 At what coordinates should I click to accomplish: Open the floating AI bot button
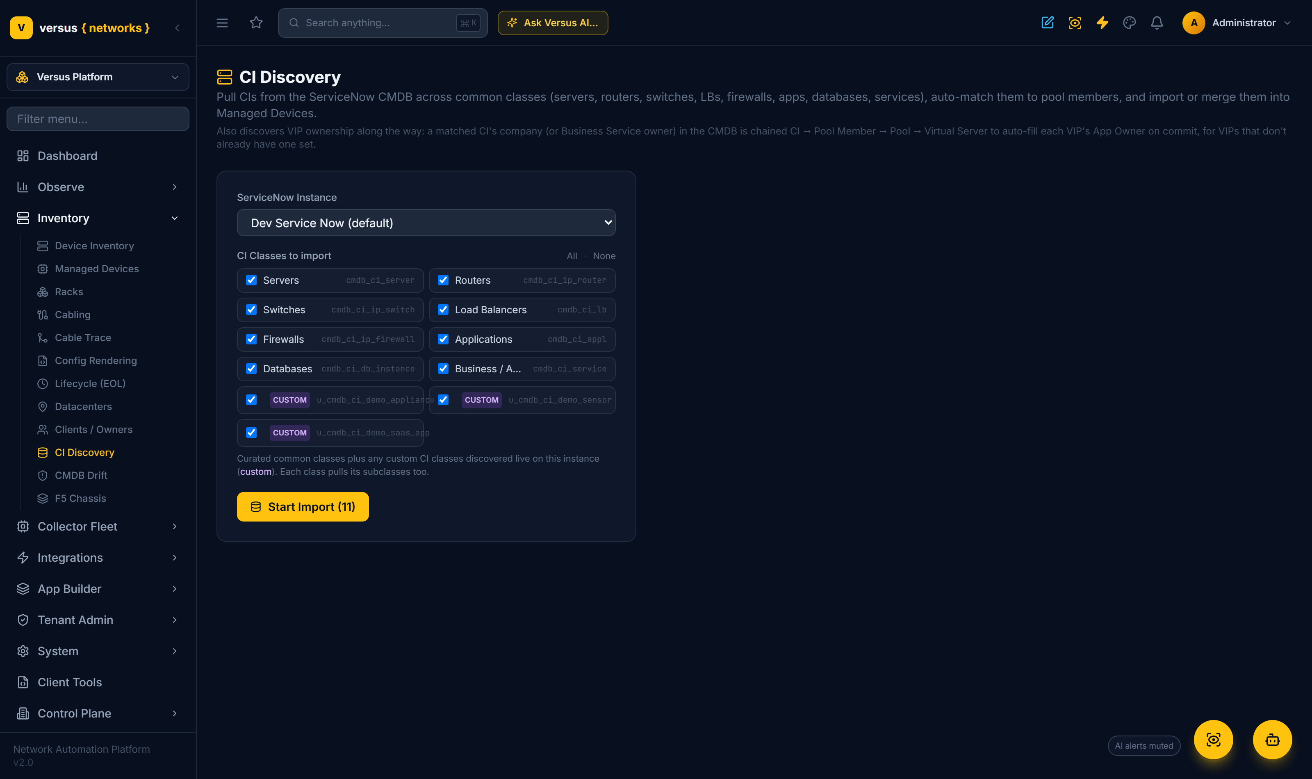[1272, 740]
